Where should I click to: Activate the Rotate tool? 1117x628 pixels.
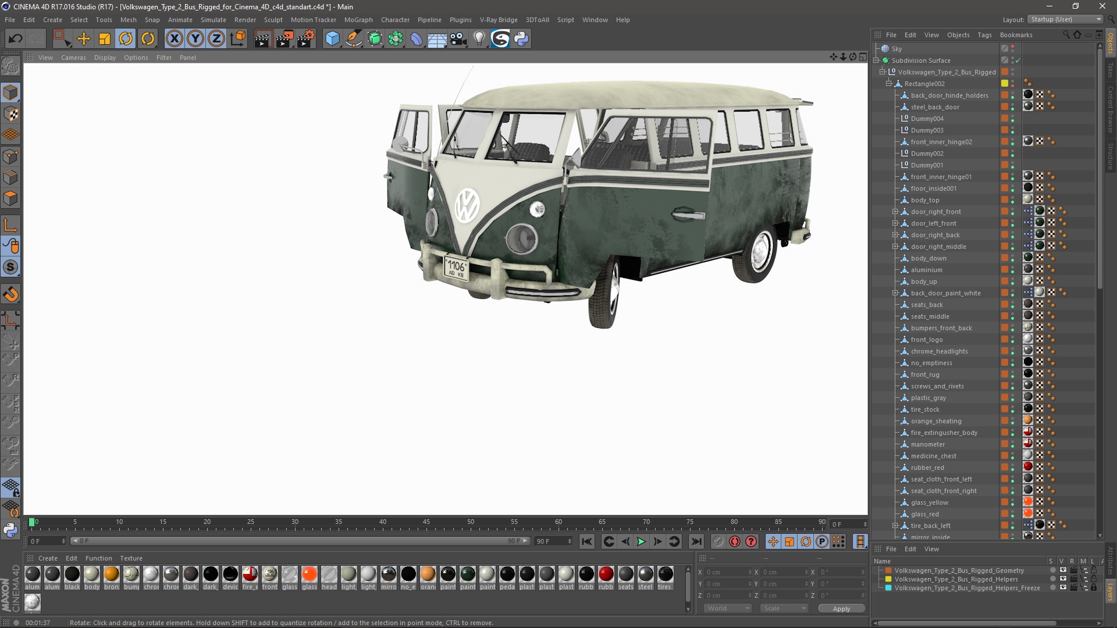coord(126,38)
